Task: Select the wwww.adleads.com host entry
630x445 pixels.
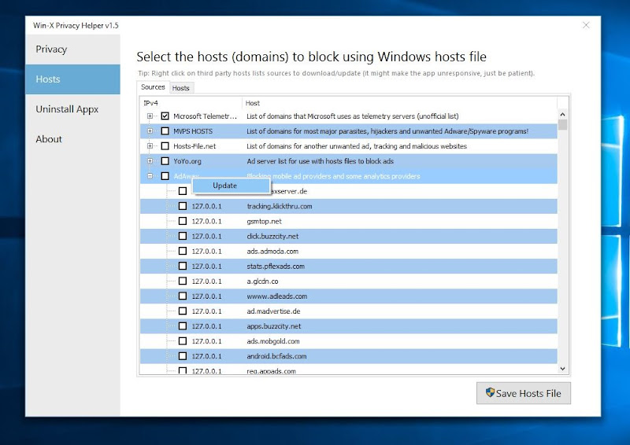Action: coord(277,296)
